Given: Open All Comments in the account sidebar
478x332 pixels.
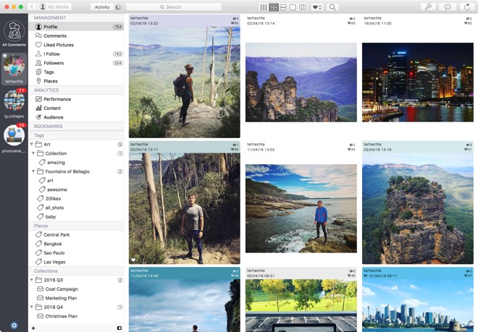Looking at the screenshot, I should click(x=14, y=33).
